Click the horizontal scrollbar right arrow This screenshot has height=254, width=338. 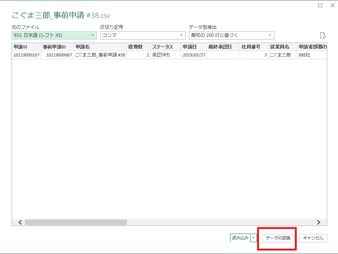318,222
